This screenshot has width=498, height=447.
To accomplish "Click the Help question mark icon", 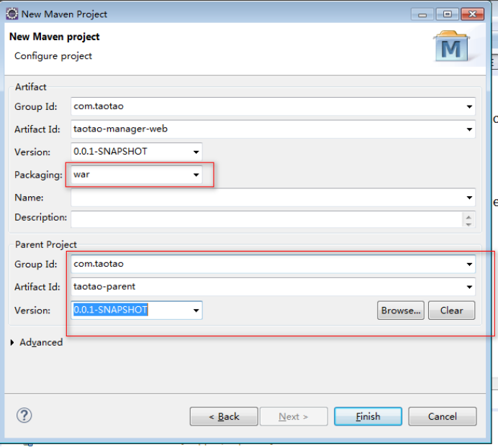I will [24, 415].
